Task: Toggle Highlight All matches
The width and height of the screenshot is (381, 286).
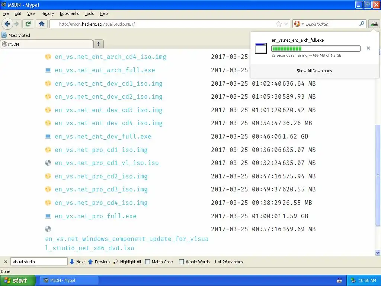Action: 127,262
